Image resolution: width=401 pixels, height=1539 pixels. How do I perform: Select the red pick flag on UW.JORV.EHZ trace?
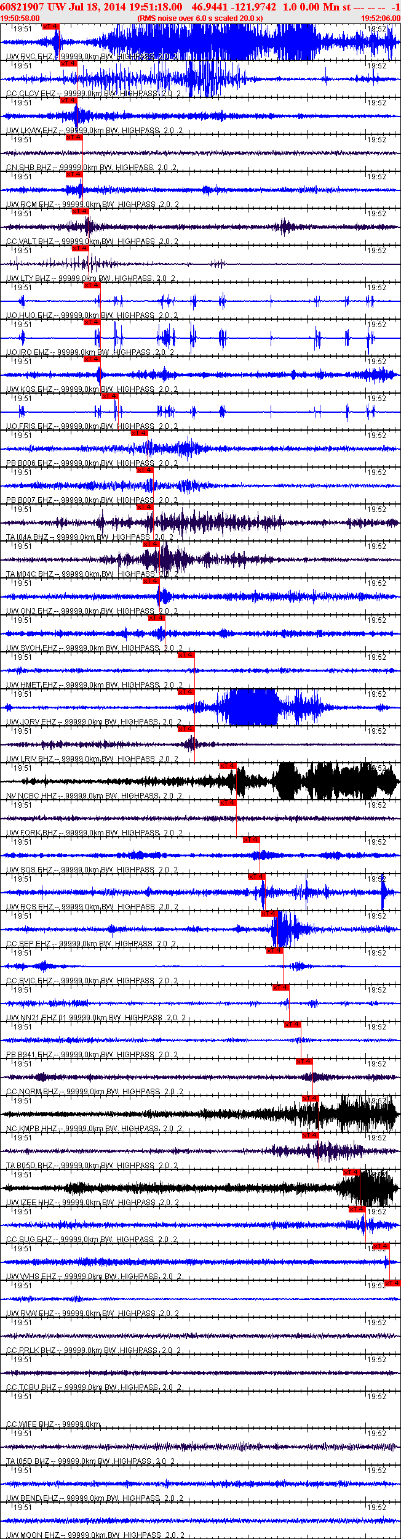point(186,692)
